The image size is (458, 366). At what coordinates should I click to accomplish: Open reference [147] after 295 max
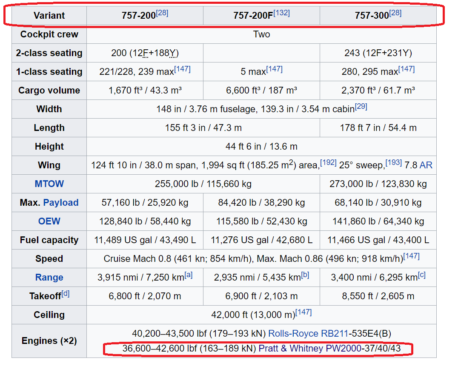click(406, 69)
